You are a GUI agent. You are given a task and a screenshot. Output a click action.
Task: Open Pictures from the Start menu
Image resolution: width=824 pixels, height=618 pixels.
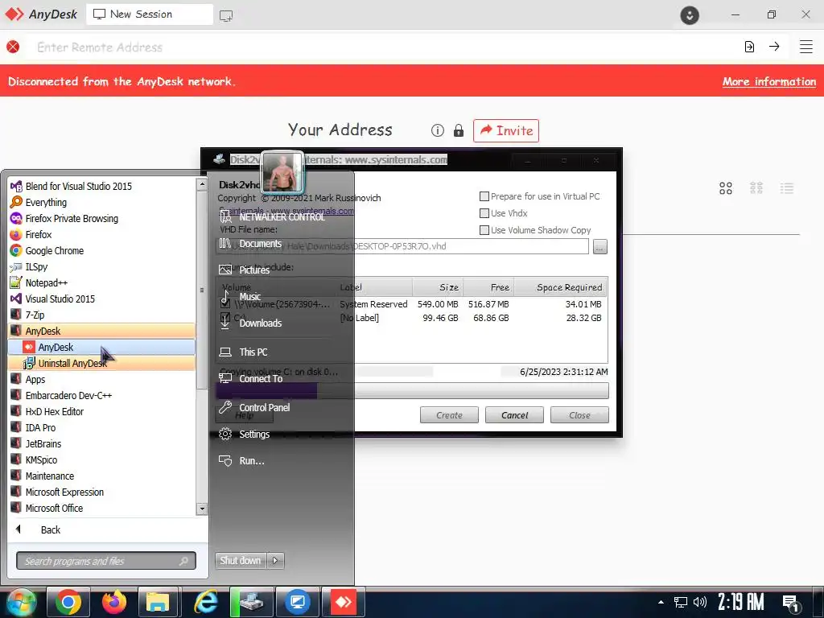click(253, 270)
